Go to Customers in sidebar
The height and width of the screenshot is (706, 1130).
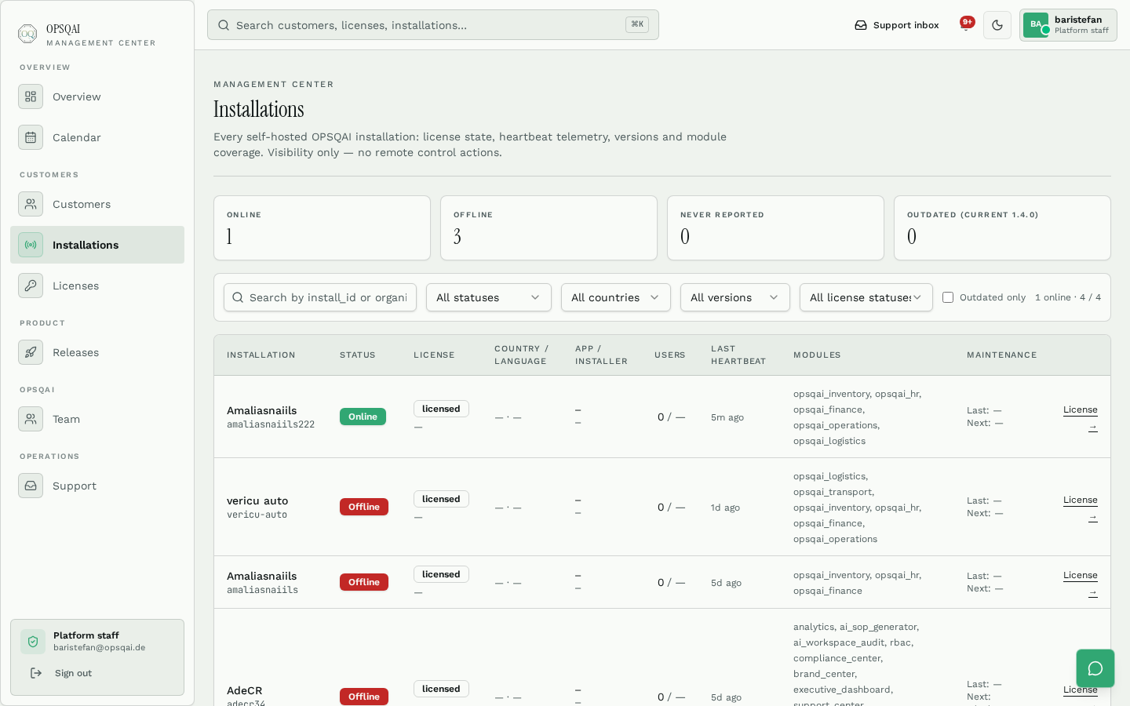(x=97, y=204)
